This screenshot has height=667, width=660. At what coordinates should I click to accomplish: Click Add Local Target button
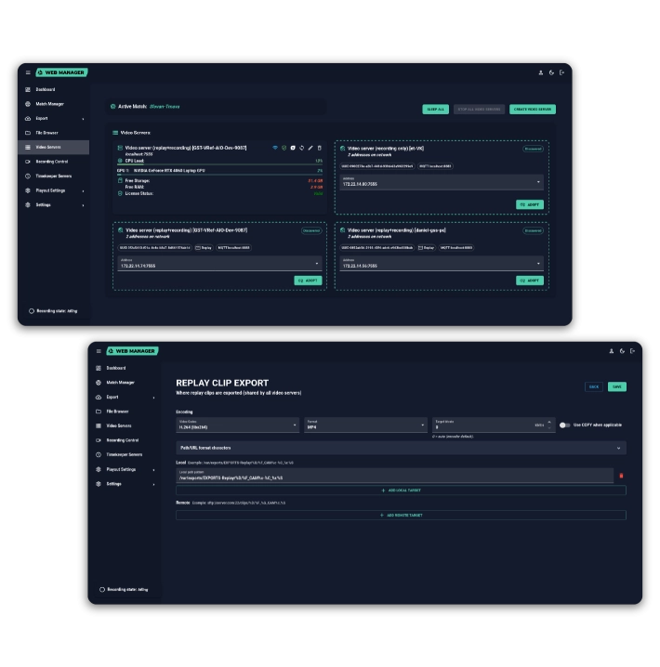click(x=401, y=490)
